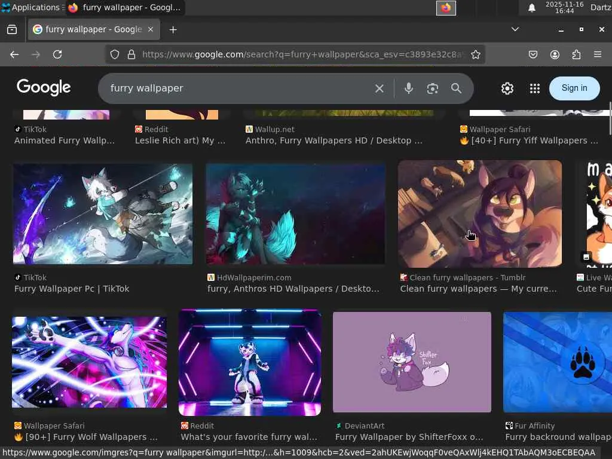The image size is (612, 459).
Task: Bookmark this page with the star
Action: [475, 54]
